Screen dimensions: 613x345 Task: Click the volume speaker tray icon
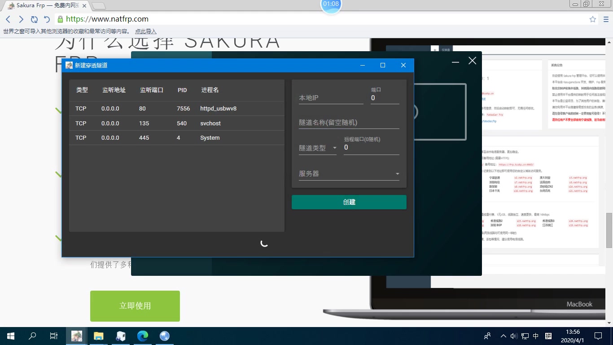click(514, 336)
